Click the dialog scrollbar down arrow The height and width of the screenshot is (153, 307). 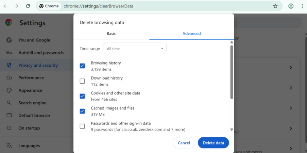click(x=232, y=130)
